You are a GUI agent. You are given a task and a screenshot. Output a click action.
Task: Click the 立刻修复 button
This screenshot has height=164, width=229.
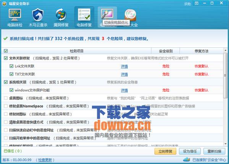pos(165,151)
